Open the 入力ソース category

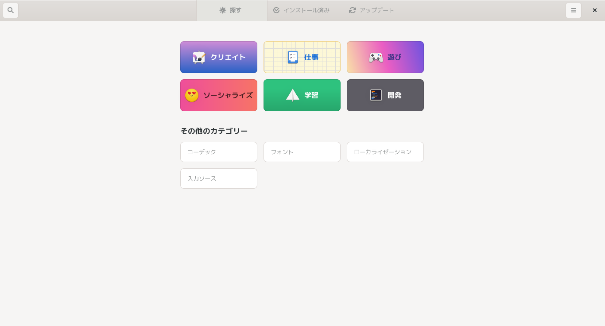[219, 179]
